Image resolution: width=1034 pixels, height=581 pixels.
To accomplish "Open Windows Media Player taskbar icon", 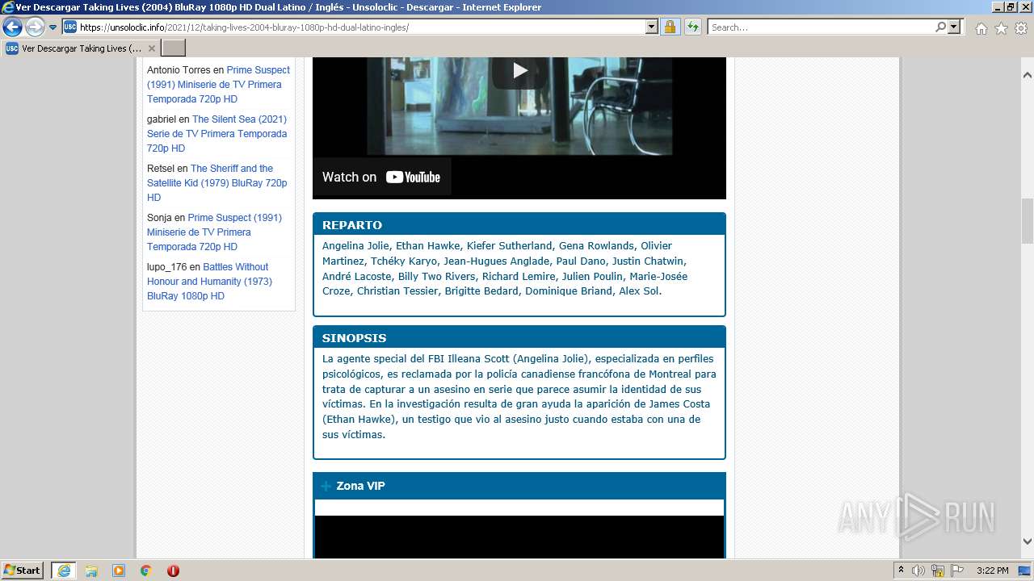I will coord(119,571).
